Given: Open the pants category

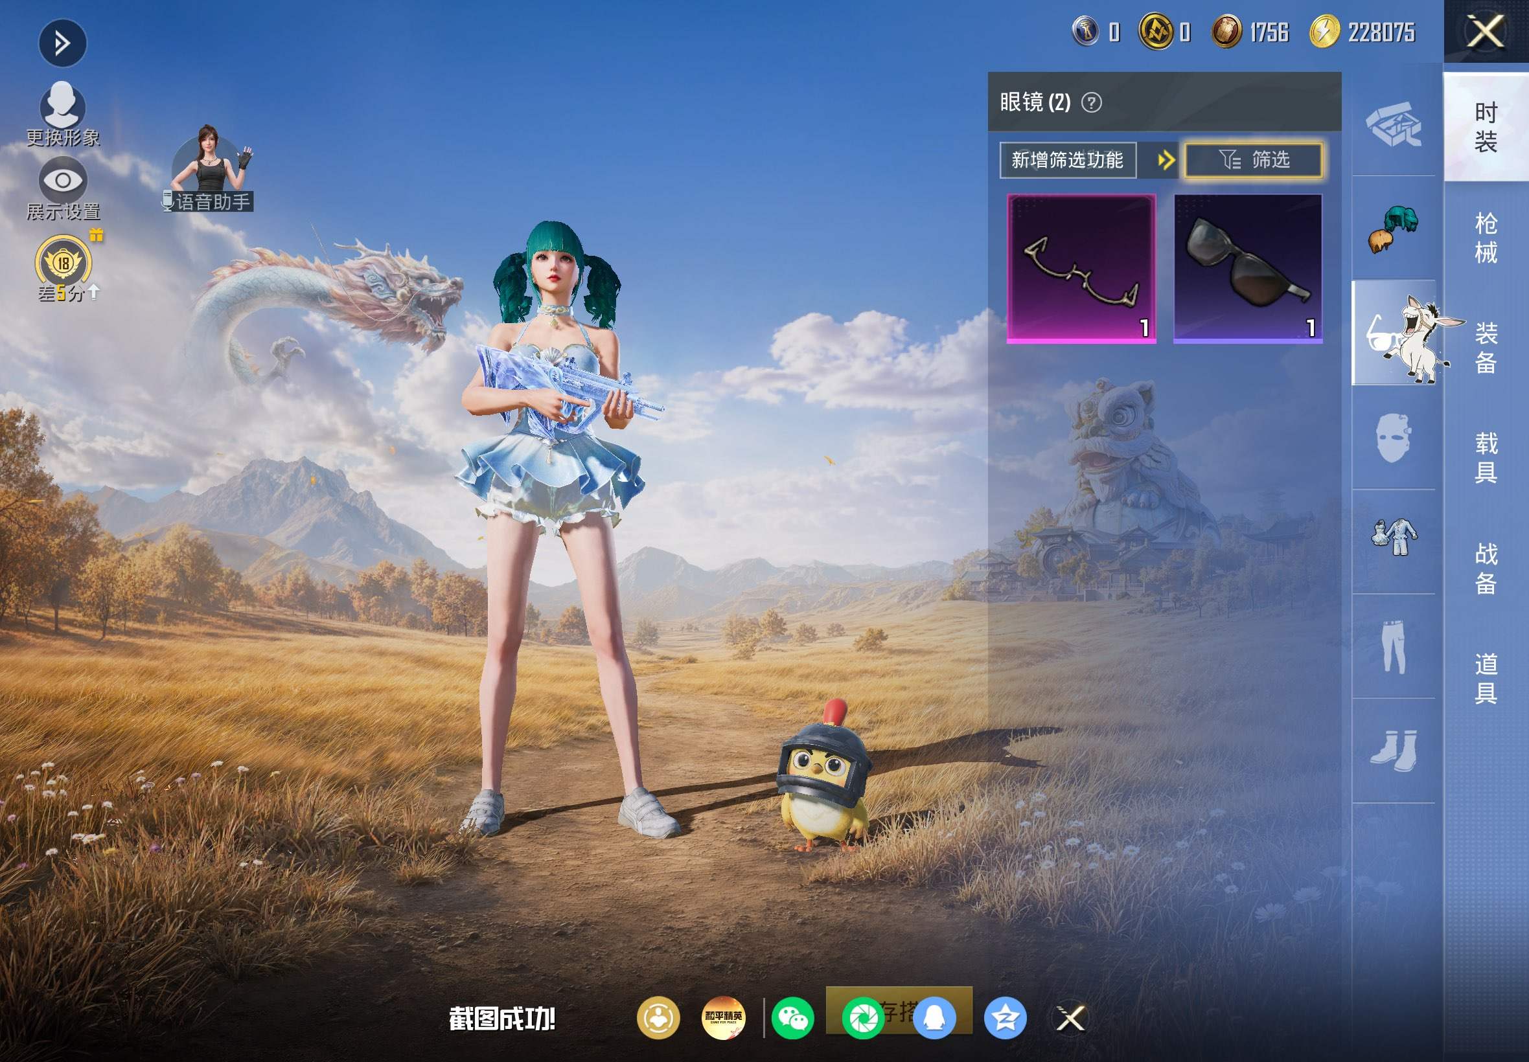Looking at the screenshot, I should point(1394,646).
